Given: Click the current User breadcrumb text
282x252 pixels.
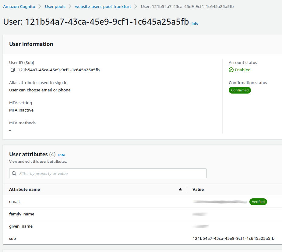Looking at the screenshot, I should coord(187,6).
